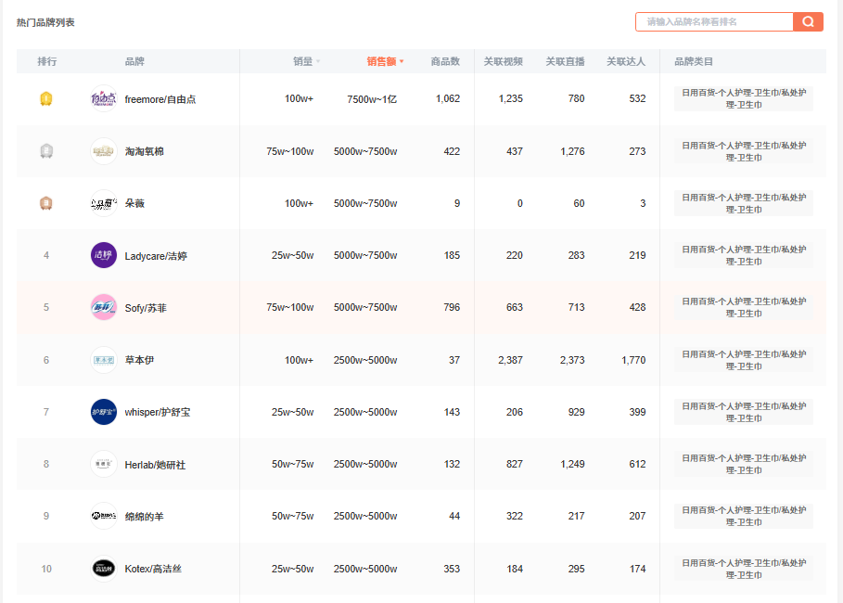
Task: Click the freemore/自由点 brand logo
Action: [104, 98]
